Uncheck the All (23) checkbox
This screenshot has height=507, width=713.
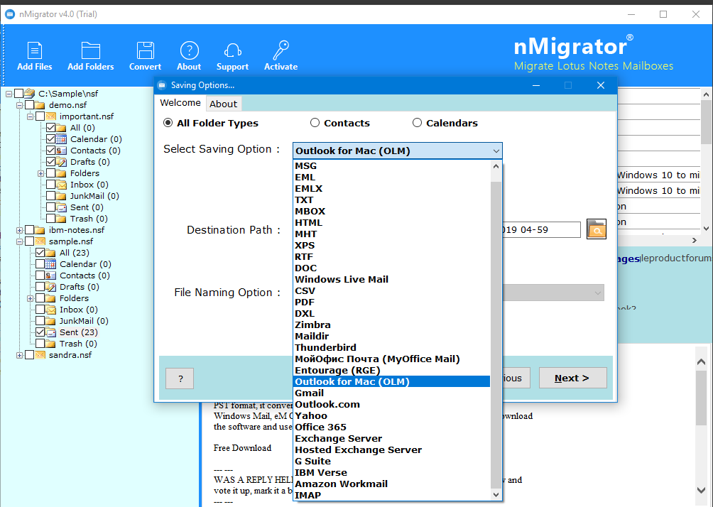point(40,253)
